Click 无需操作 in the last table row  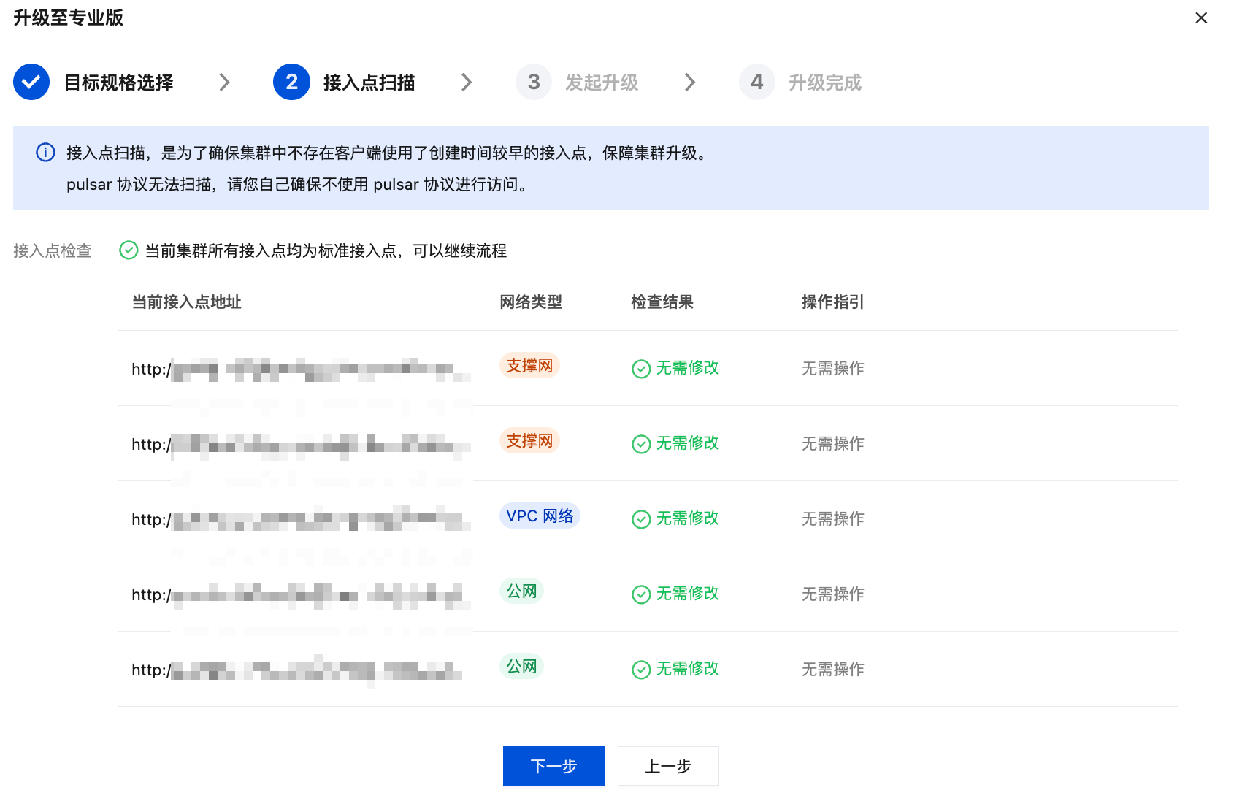click(833, 669)
